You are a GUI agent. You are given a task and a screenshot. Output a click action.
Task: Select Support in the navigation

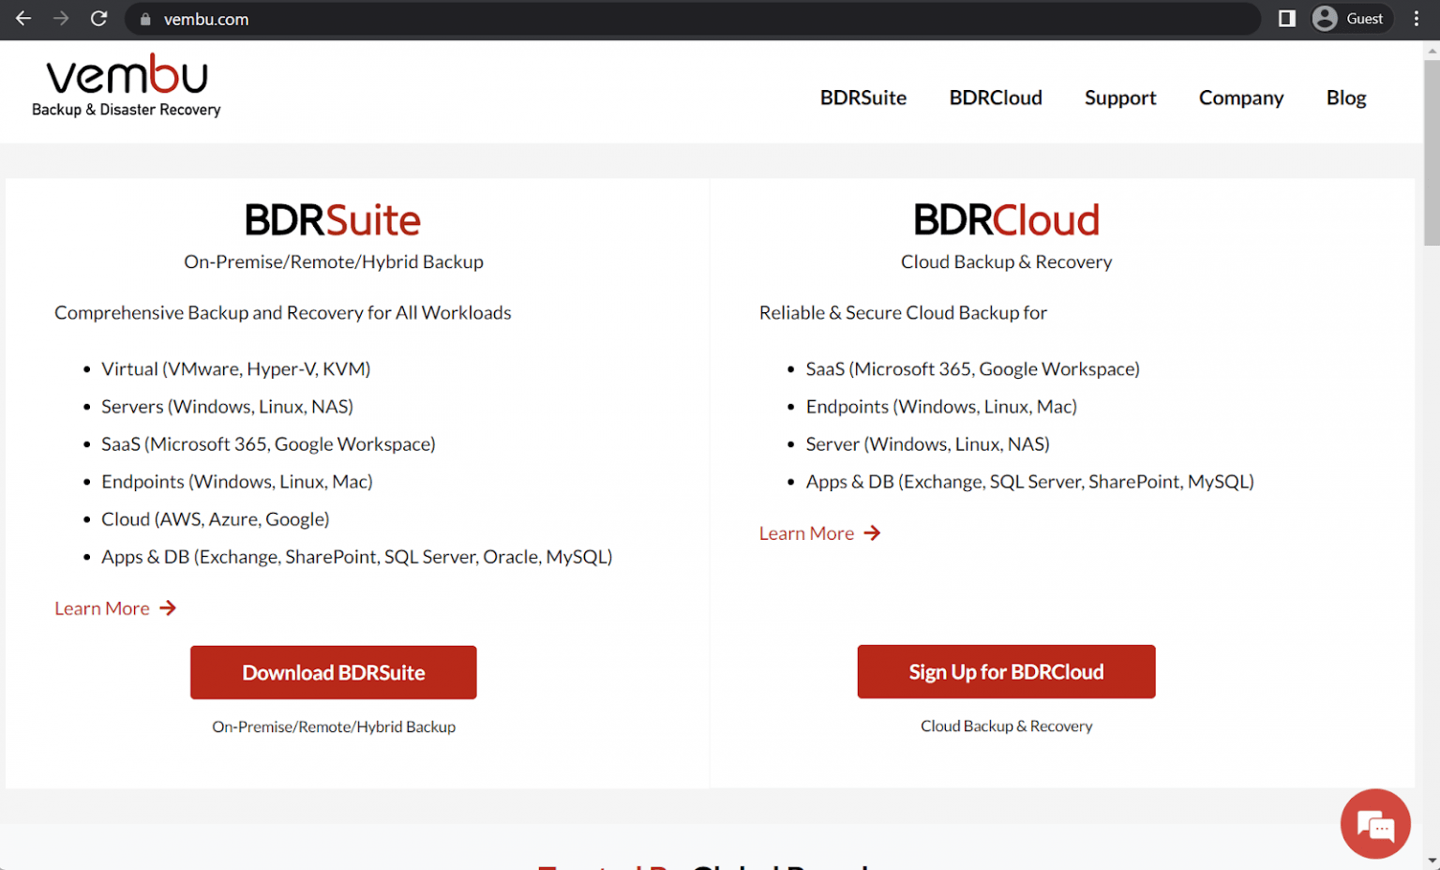[x=1119, y=97]
